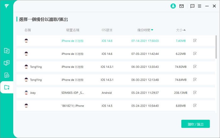Image resolution: width=220 pixels, height=138 pixels.
Task: Open the restore backup sidebar icon
Action: (7, 75)
